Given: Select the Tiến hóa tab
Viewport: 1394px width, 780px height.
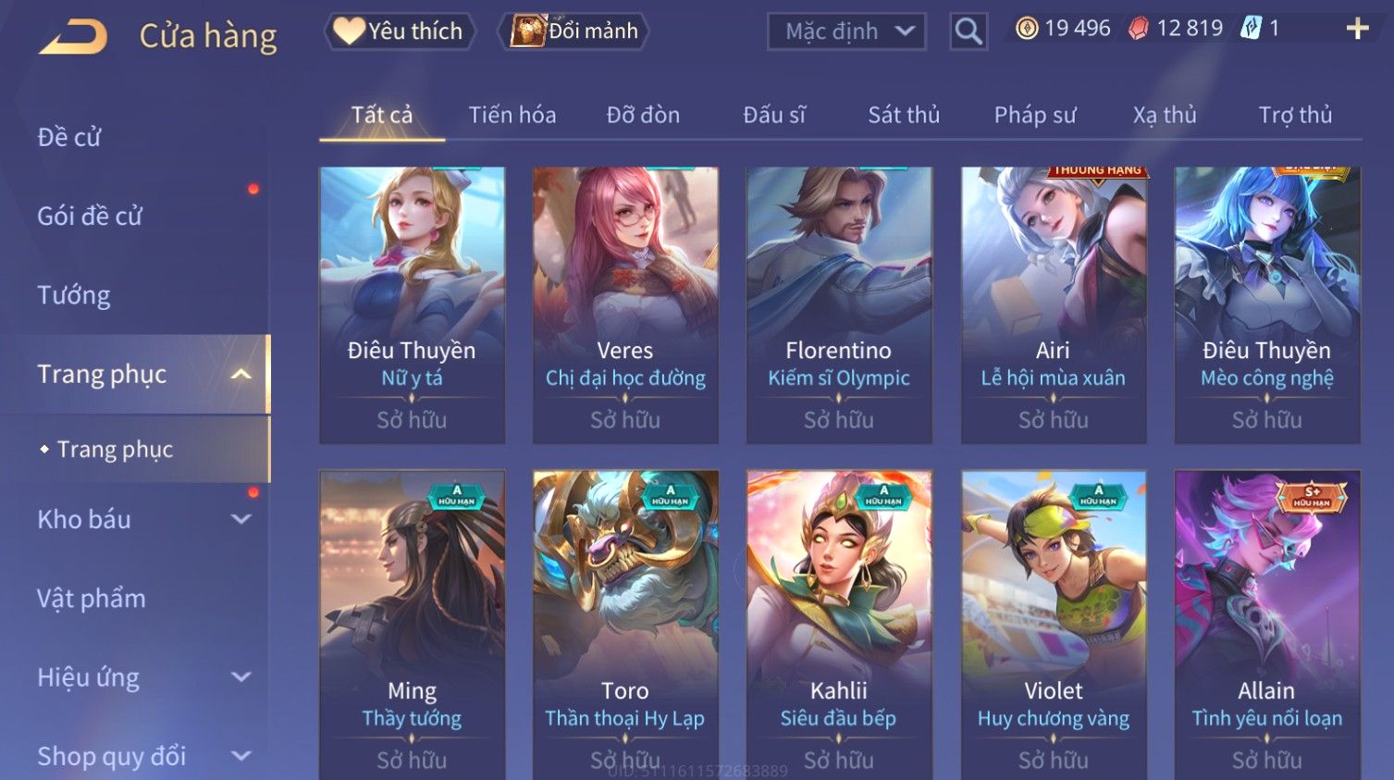Looking at the screenshot, I should [x=512, y=115].
